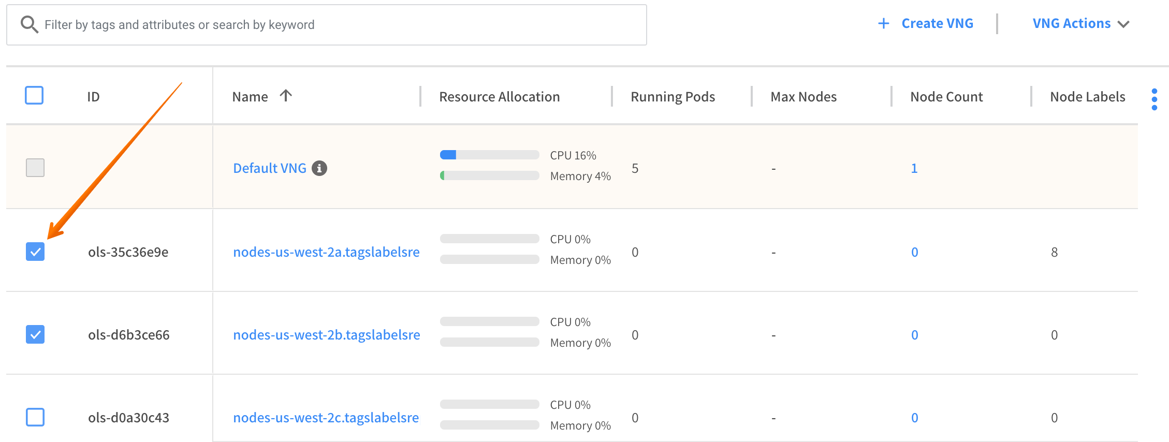Open the Default VNG link
The height and width of the screenshot is (442, 1169).
click(270, 168)
